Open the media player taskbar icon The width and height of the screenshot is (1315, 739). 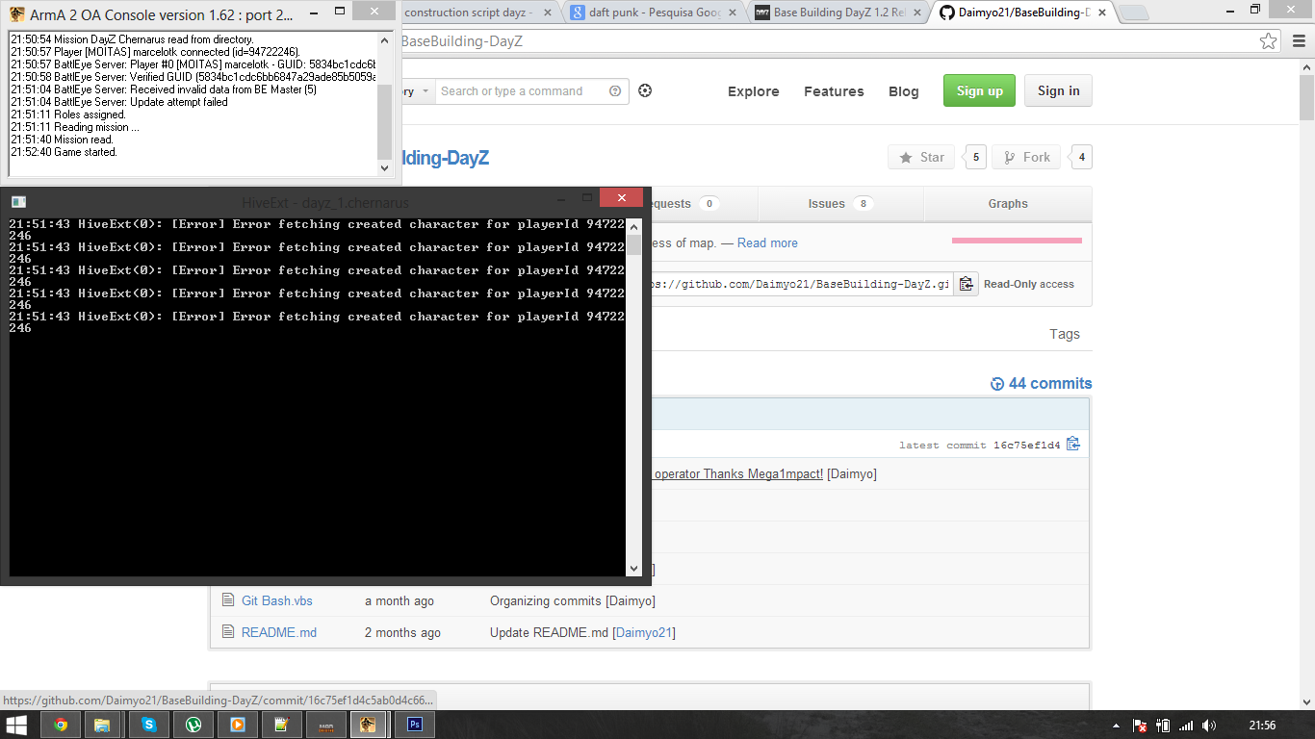pos(237,725)
